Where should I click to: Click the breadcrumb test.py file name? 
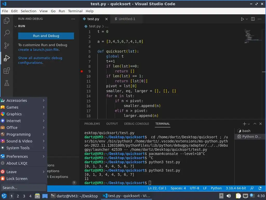95,26
